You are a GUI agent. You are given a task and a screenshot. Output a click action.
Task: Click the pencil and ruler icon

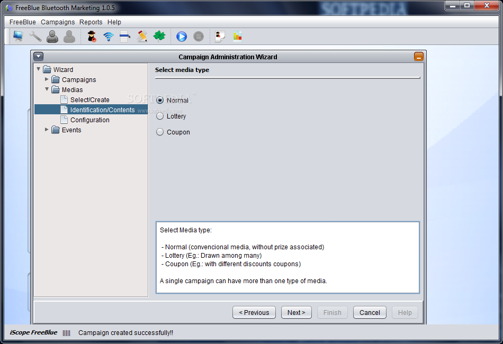tap(142, 36)
